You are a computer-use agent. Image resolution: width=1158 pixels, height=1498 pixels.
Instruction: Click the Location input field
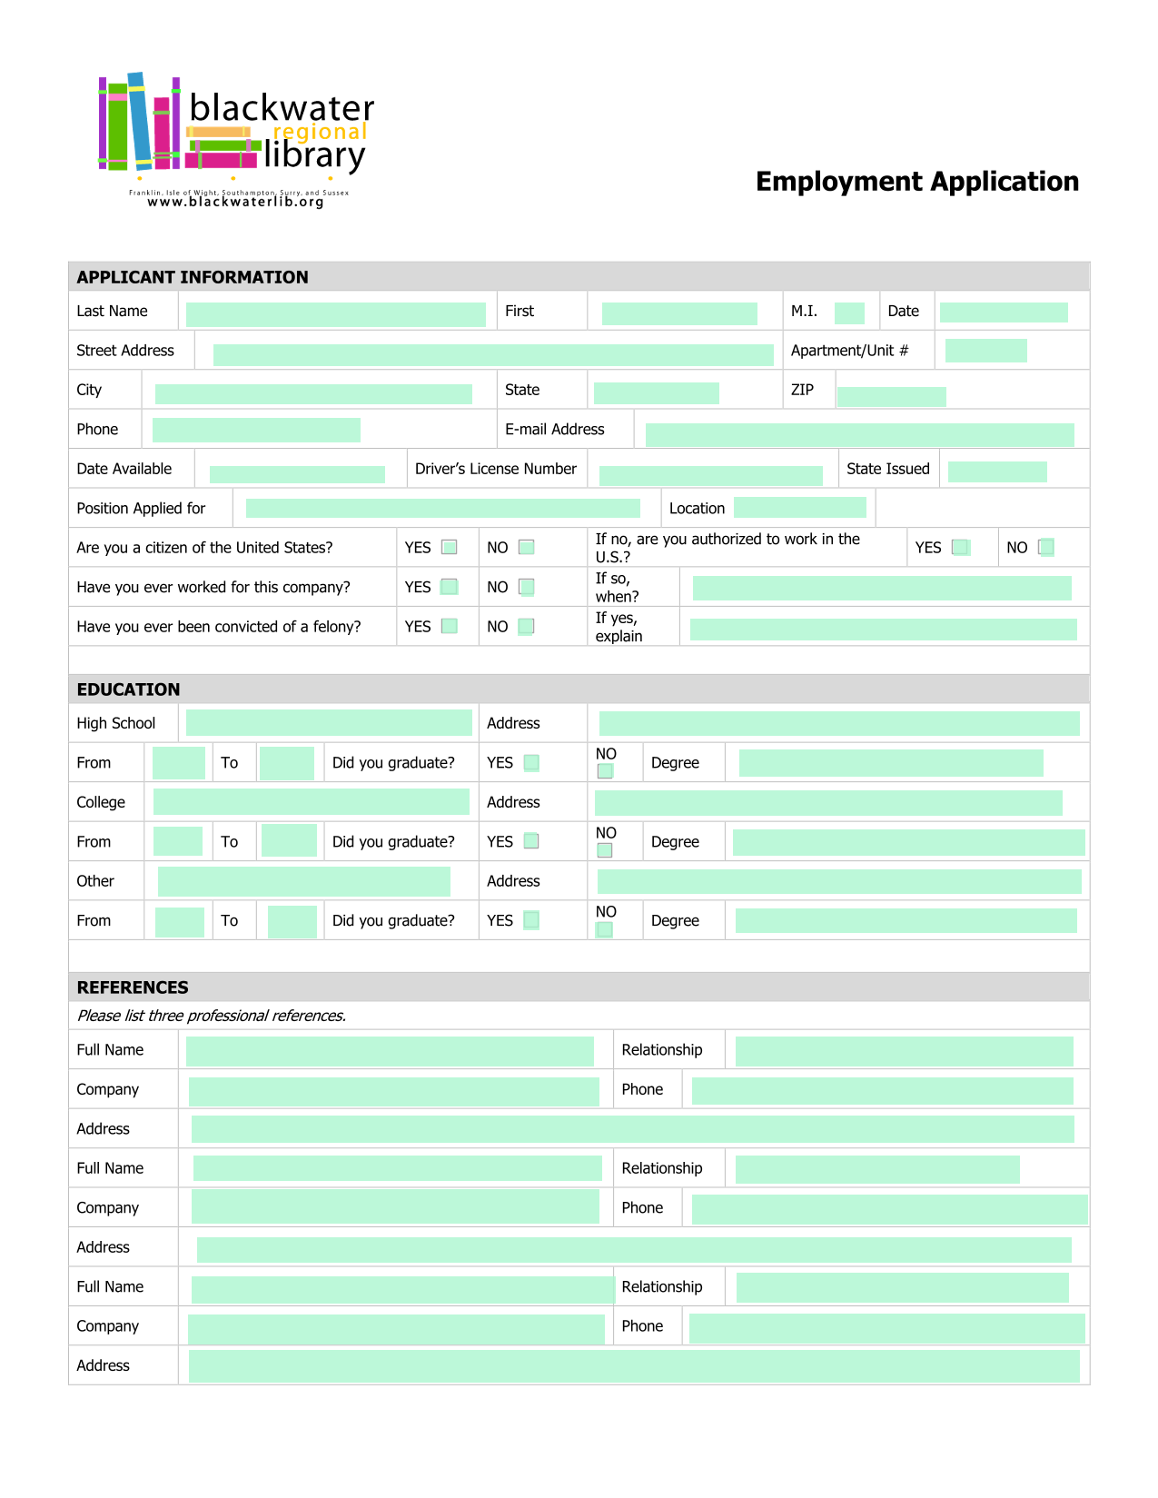click(x=800, y=507)
